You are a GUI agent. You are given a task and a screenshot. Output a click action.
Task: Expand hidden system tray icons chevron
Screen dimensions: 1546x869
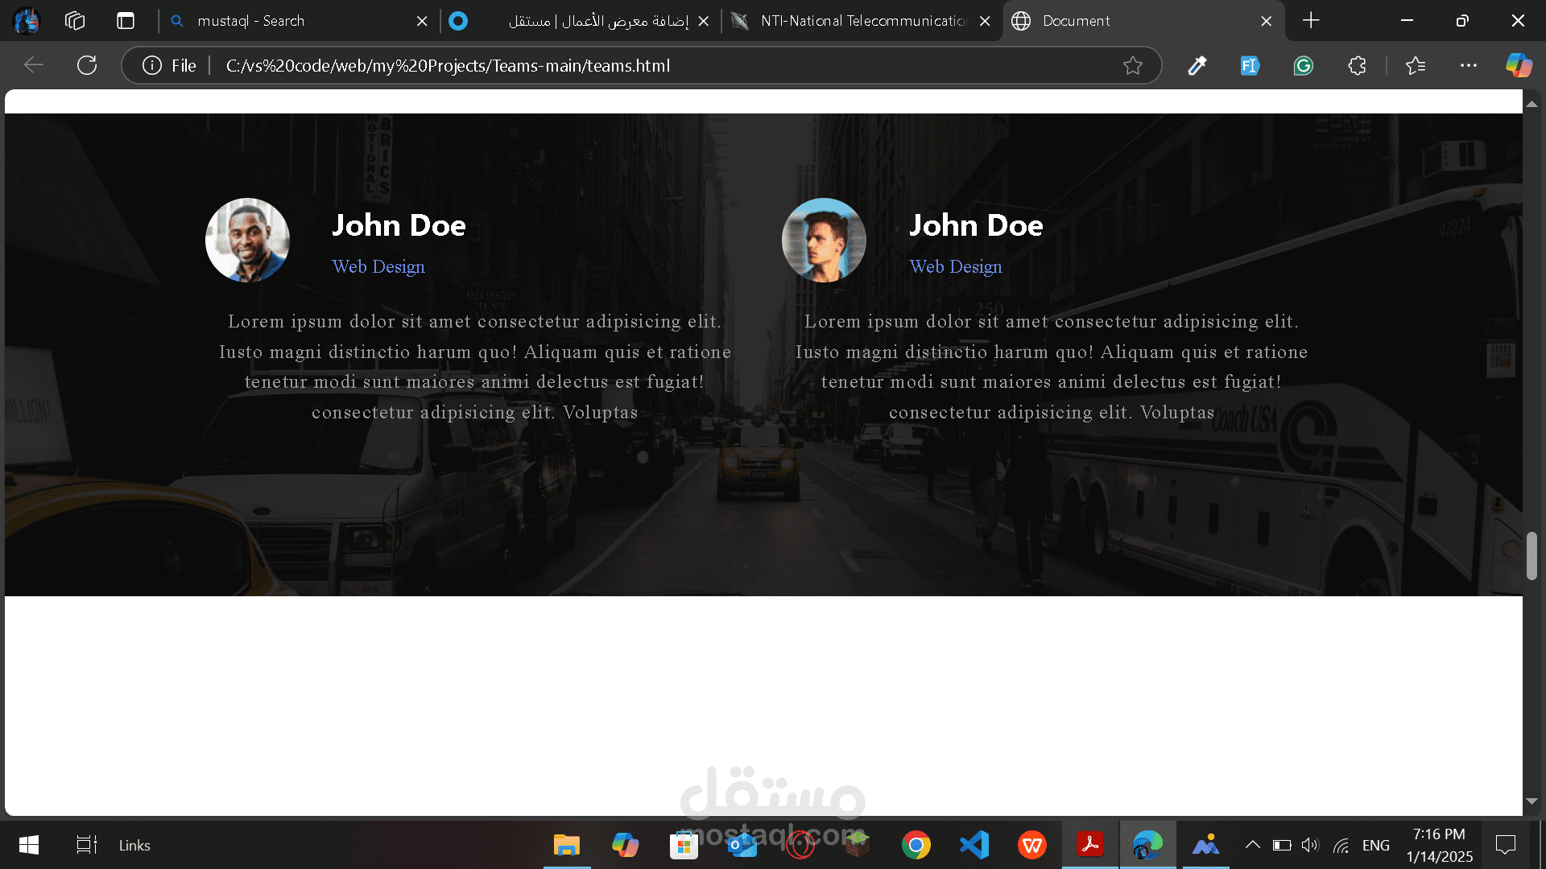click(x=1252, y=845)
